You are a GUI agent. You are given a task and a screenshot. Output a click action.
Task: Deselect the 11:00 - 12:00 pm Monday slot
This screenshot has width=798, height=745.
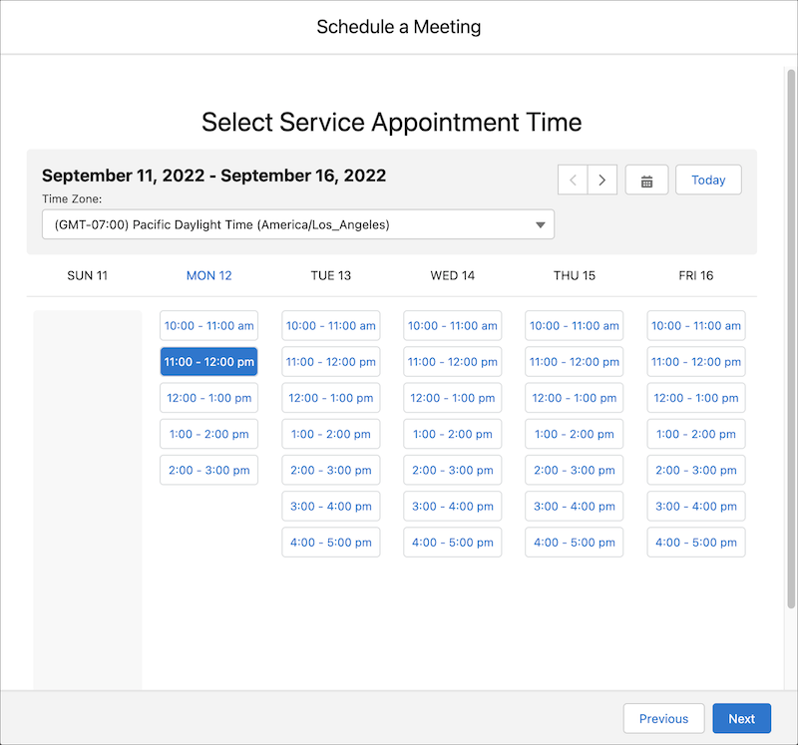(x=208, y=361)
